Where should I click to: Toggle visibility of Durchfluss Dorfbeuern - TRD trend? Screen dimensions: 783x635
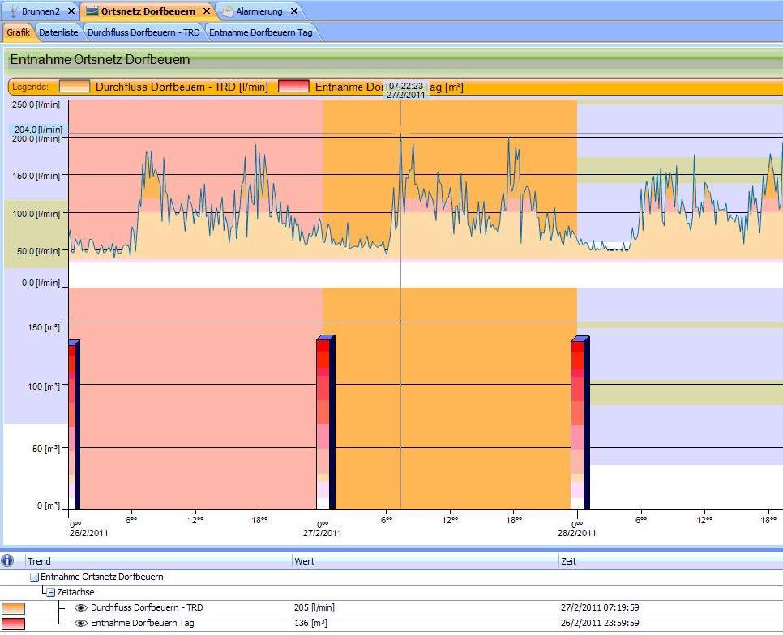pyautogui.click(x=80, y=607)
